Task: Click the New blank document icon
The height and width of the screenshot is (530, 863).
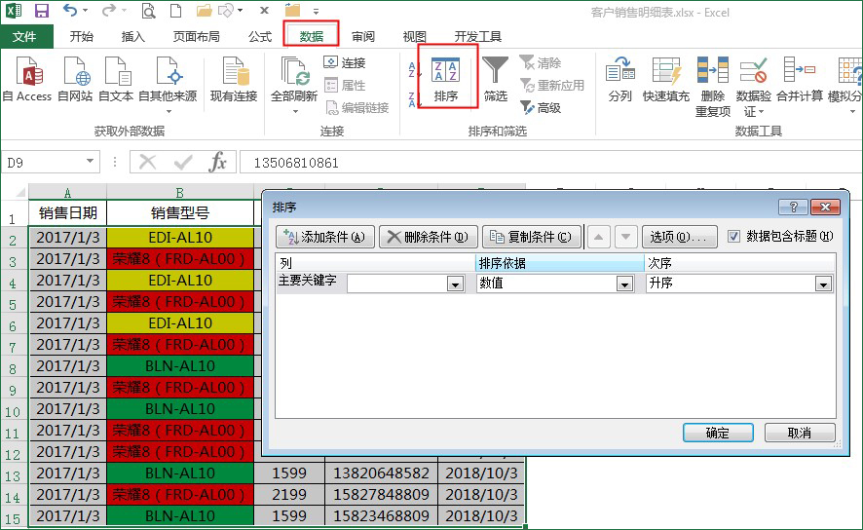Action: [x=175, y=11]
